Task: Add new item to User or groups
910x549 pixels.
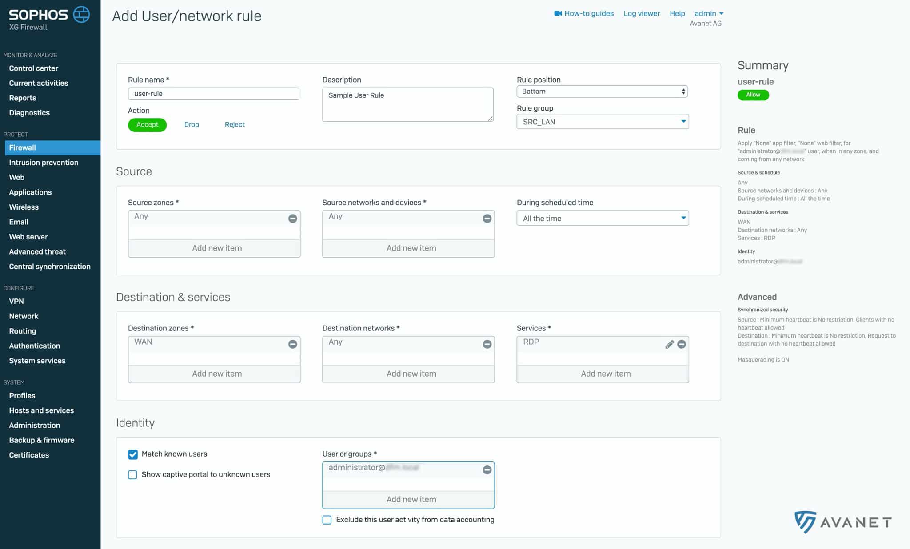Action: coord(408,500)
